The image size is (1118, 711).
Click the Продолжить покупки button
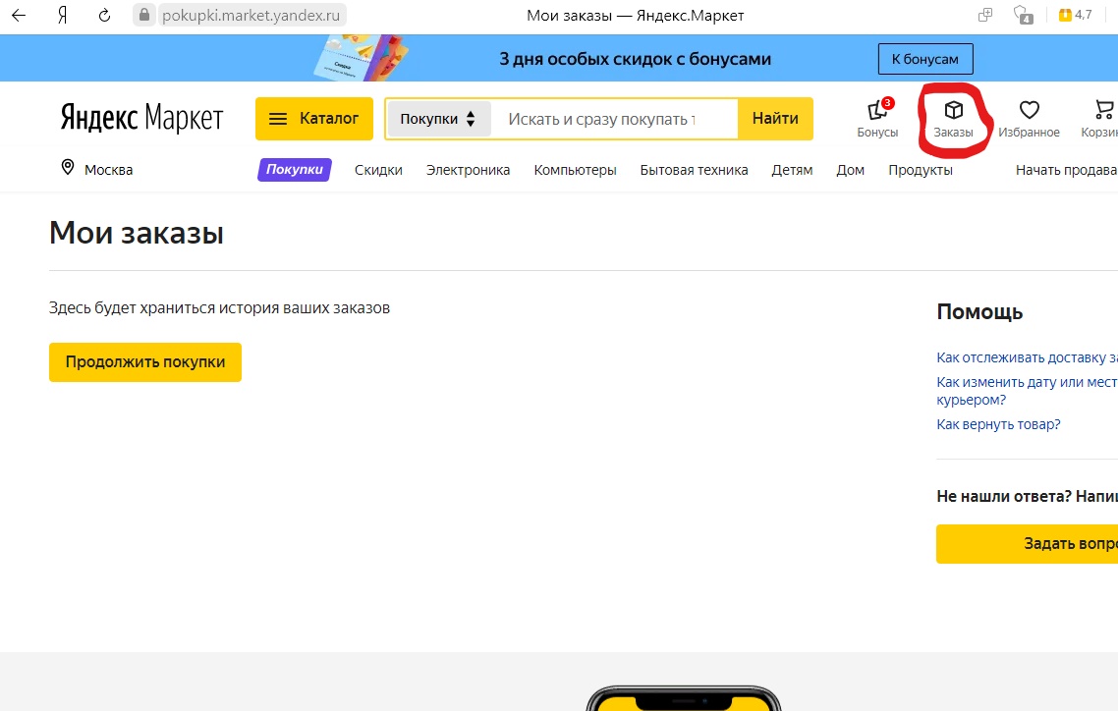145,362
